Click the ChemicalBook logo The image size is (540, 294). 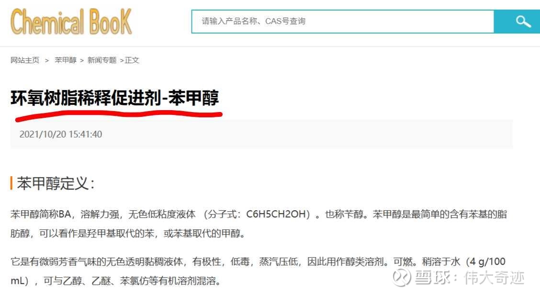pyautogui.click(x=71, y=22)
